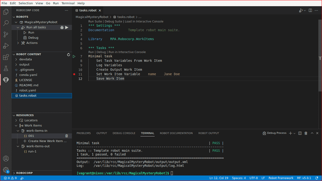Close the tasks.robot editor tab

(x=100, y=11)
